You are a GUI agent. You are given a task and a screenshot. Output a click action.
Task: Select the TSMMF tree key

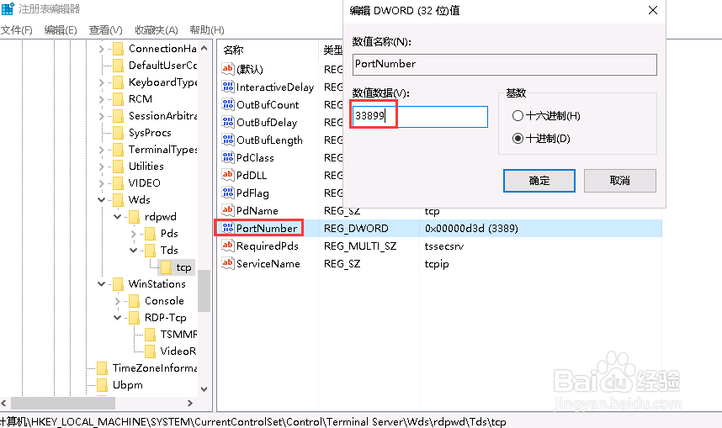tap(178, 335)
